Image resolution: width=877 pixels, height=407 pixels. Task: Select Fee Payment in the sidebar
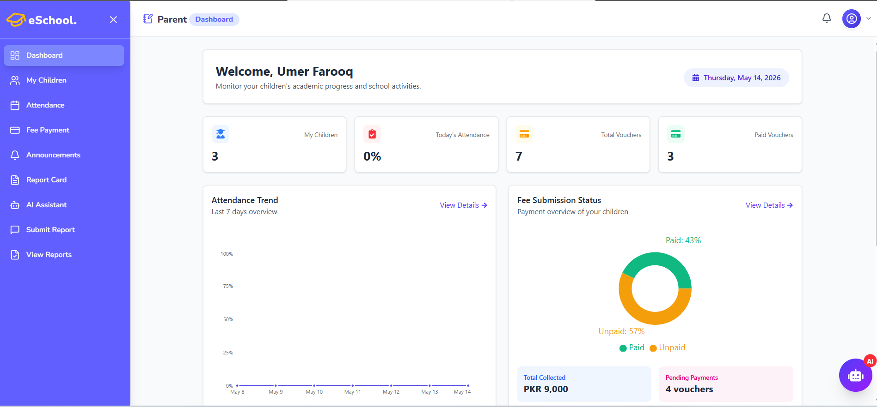(64, 130)
